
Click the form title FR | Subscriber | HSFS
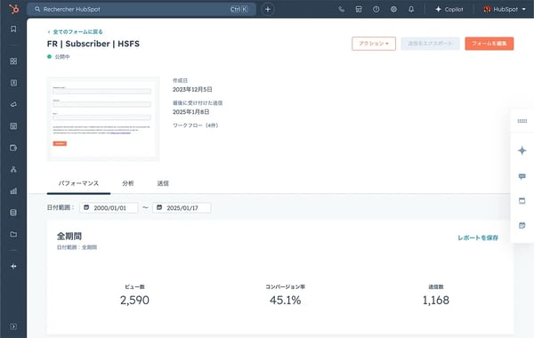pyautogui.click(x=93, y=44)
